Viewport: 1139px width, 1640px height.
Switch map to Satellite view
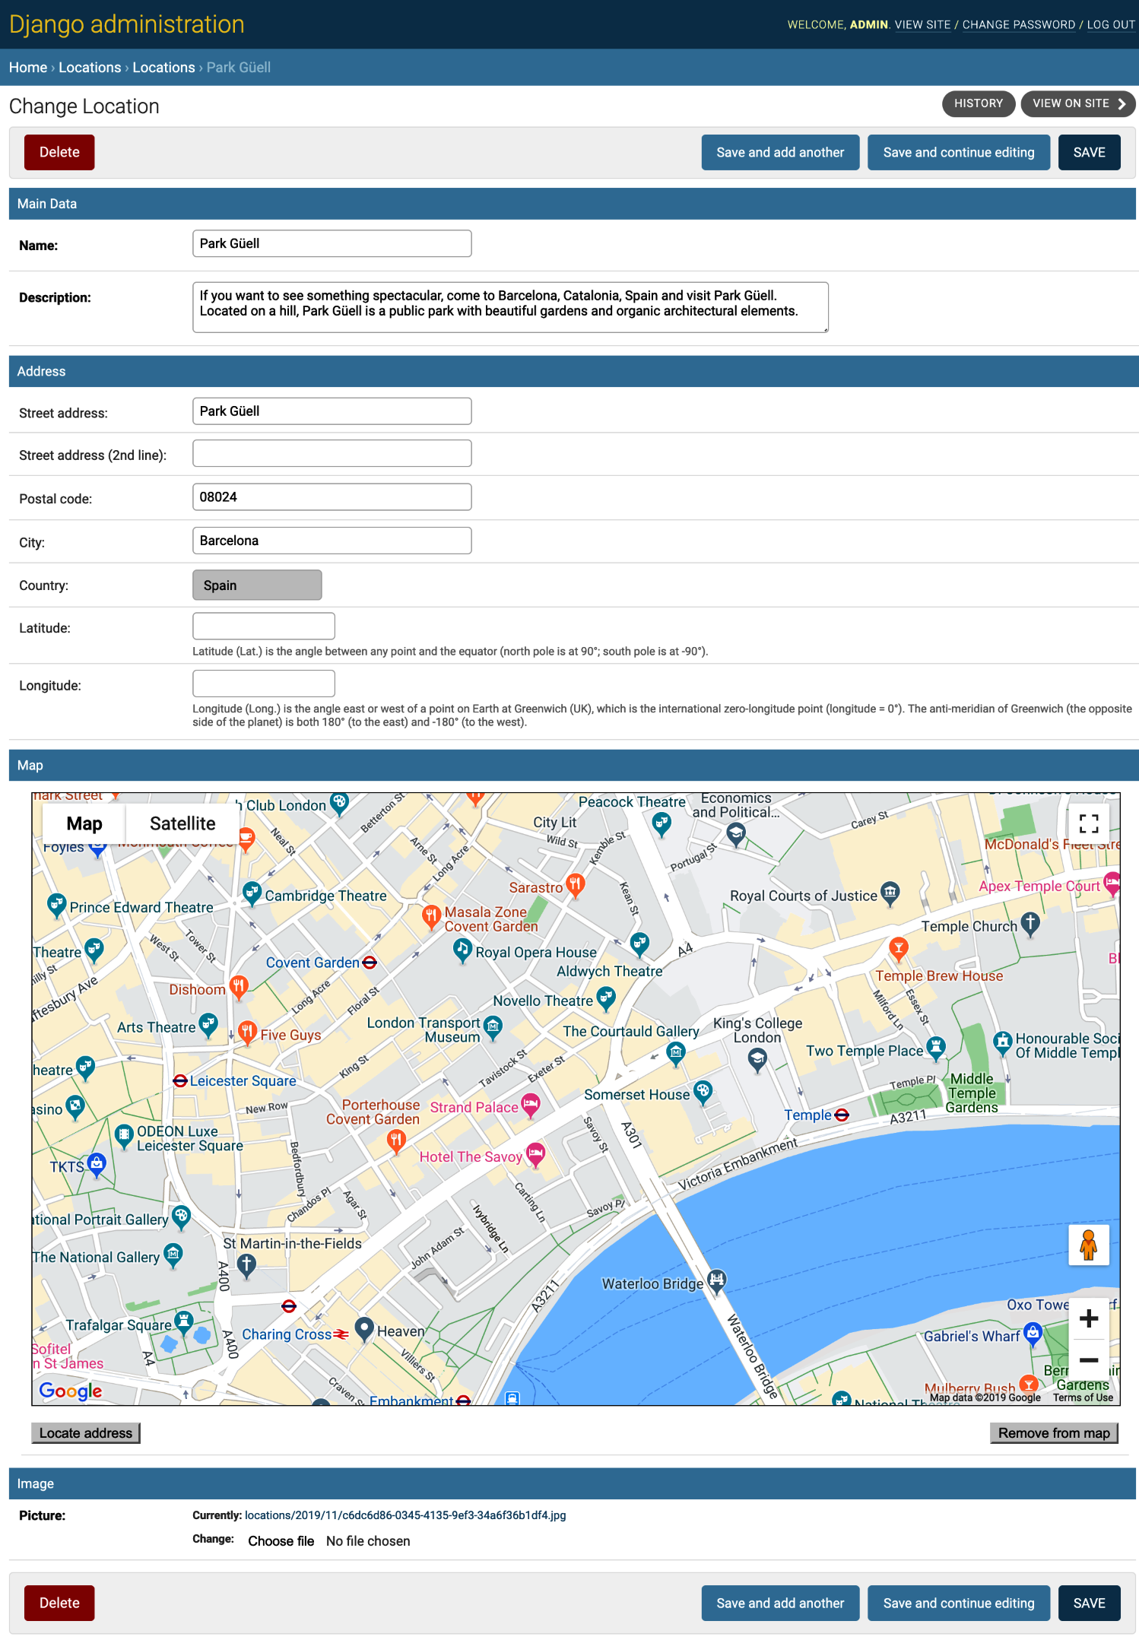point(182,823)
